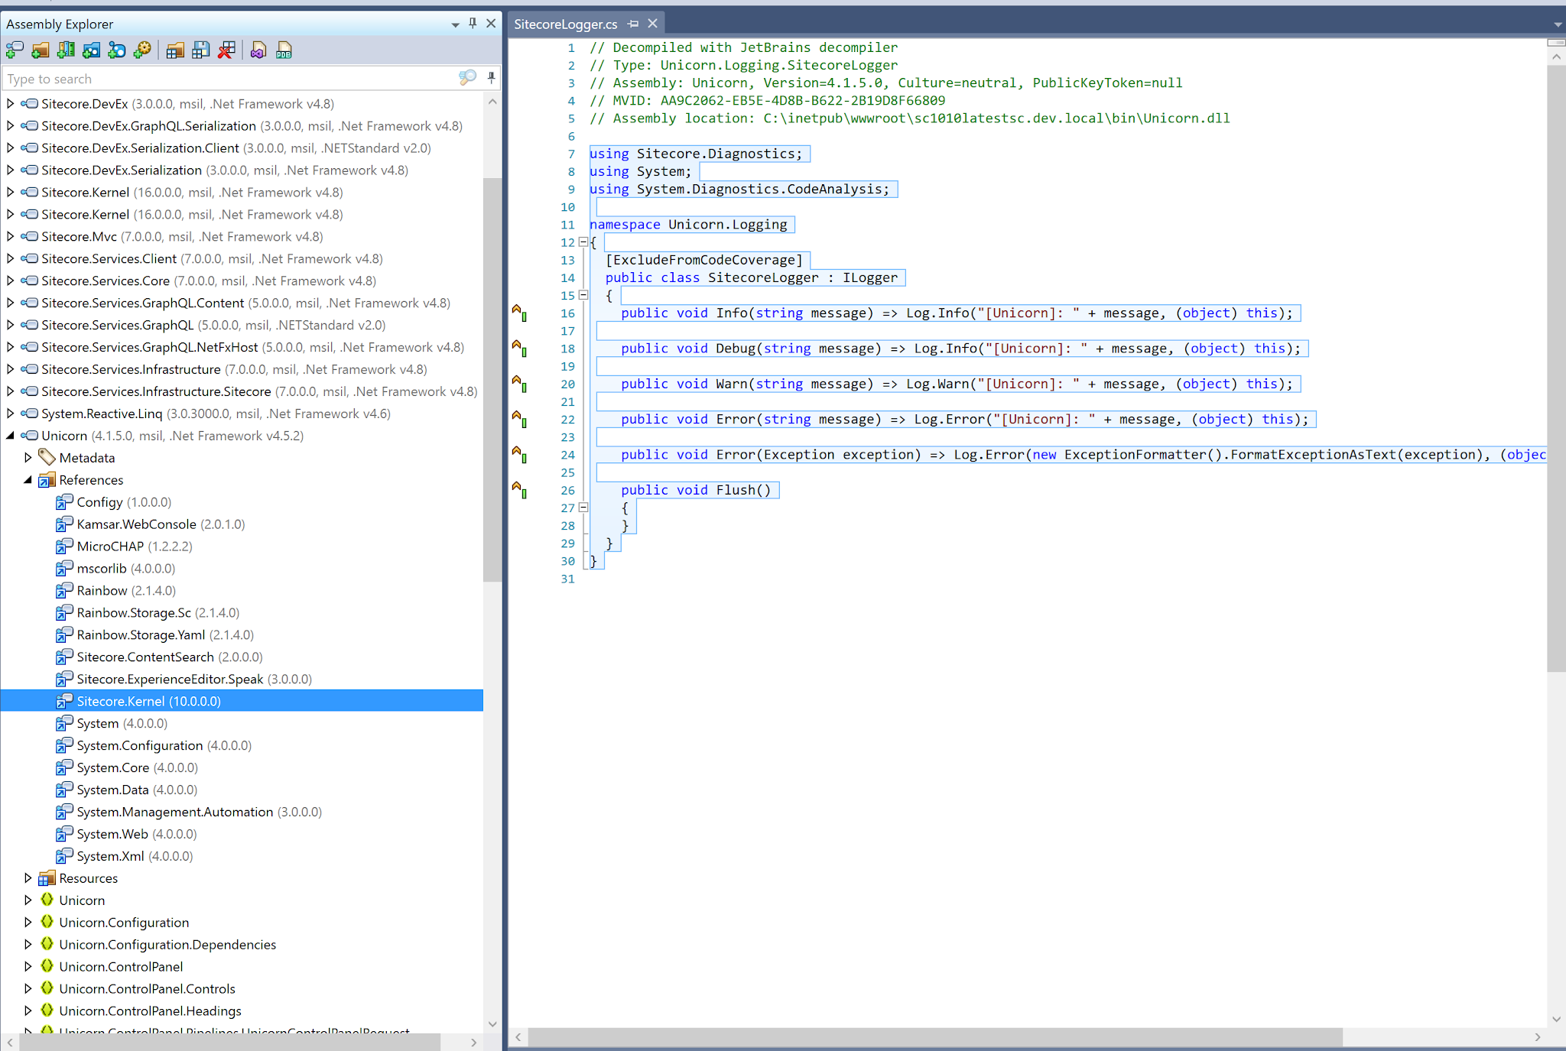Image resolution: width=1566 pixels, height=1051 pixels.
Task: Open the document tabs list dropdown
Action: tap(1558, 24)
